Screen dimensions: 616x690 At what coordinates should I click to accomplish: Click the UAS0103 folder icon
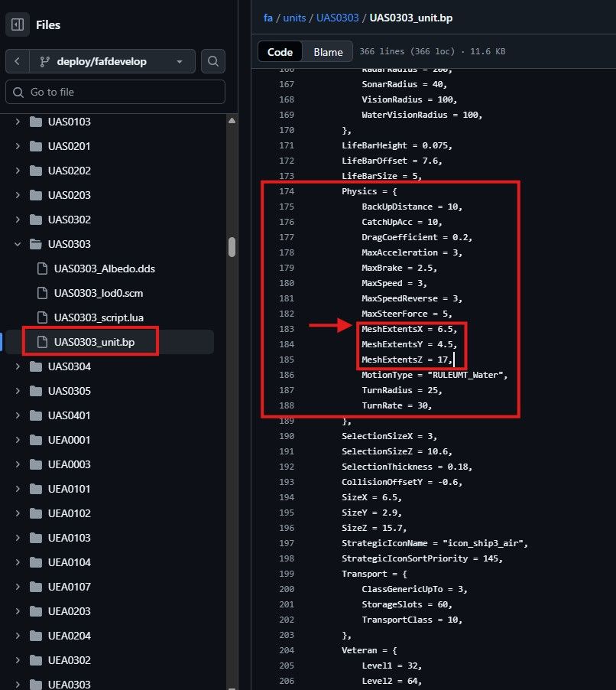(36, 122)
